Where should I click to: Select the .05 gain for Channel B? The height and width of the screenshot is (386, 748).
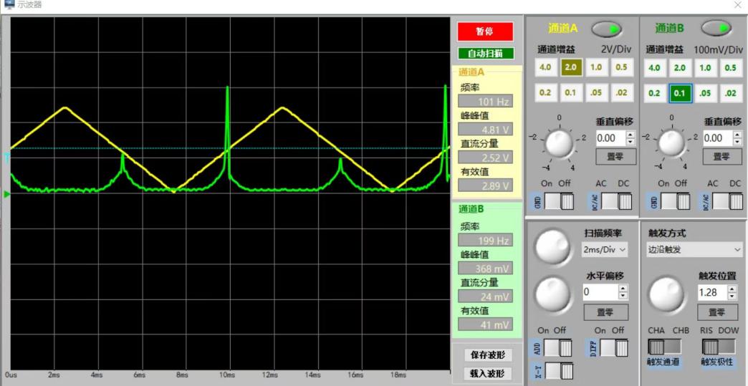click(706, 94)
